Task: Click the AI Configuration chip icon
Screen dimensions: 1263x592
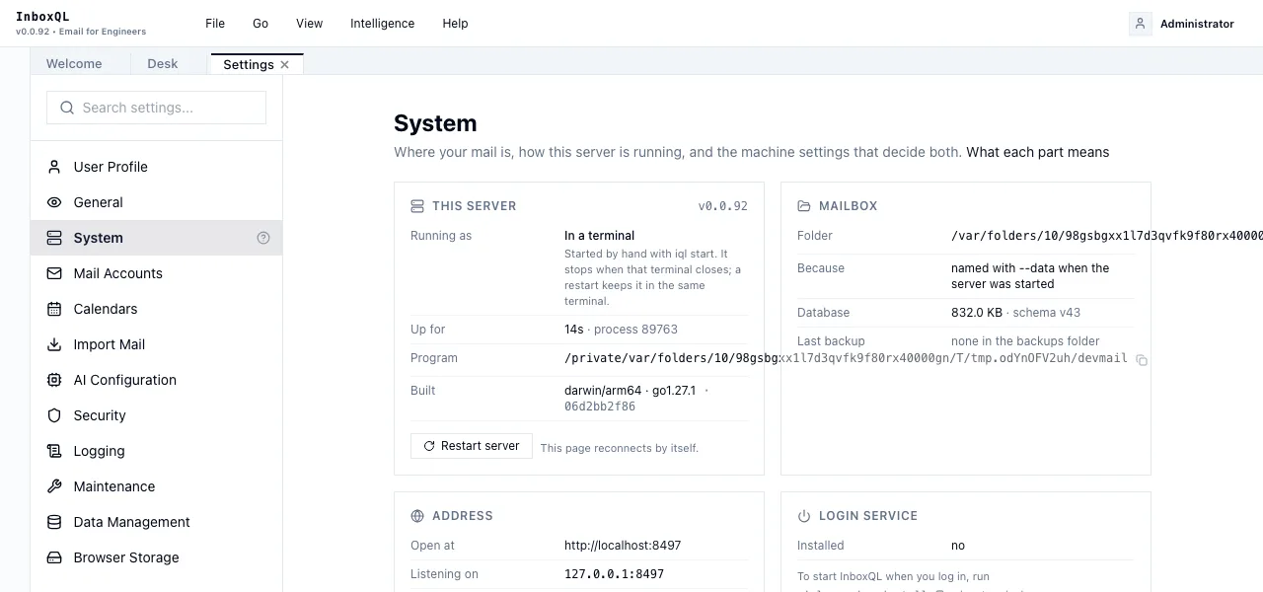Action: coord(54,380)
